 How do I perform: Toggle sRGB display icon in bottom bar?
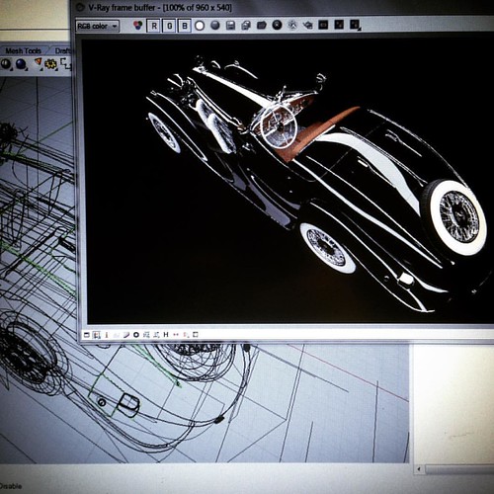click(x=146, y=335)
